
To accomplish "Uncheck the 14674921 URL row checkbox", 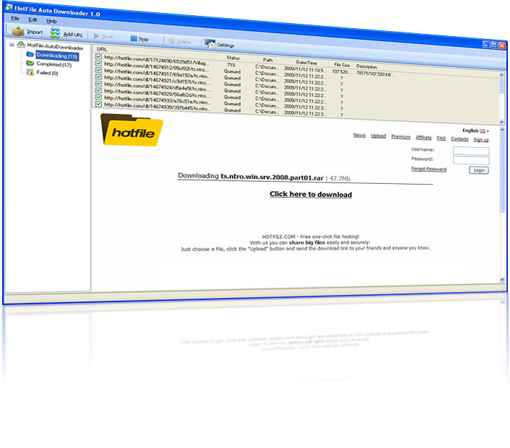I will [98, 77].
